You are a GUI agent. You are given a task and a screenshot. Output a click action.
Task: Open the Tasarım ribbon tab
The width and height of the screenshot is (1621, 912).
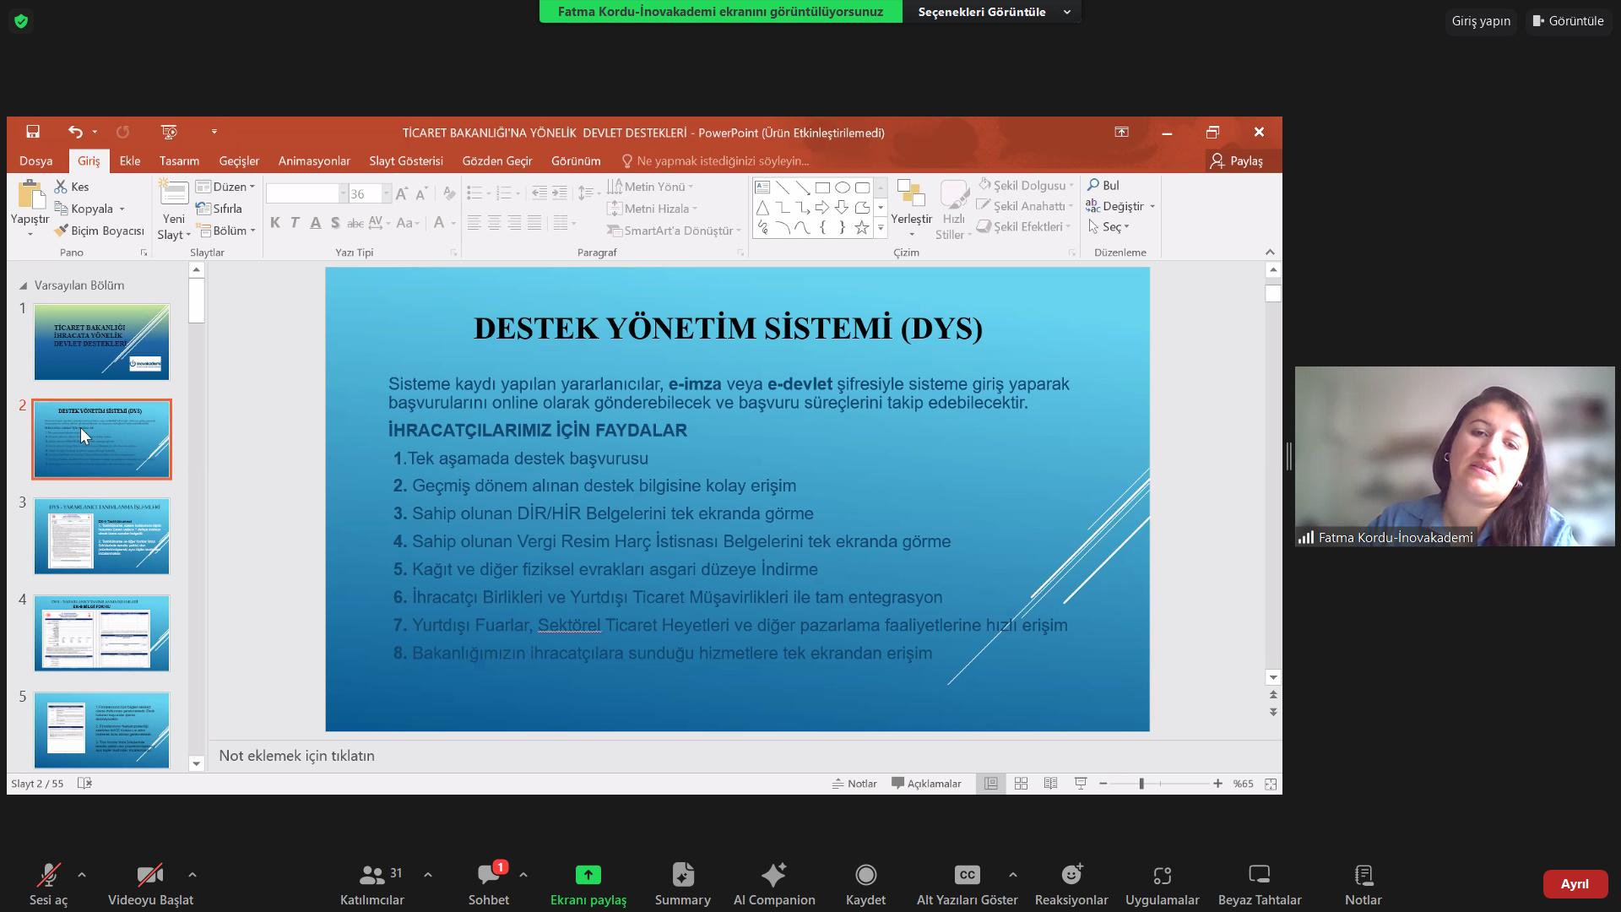179,160
